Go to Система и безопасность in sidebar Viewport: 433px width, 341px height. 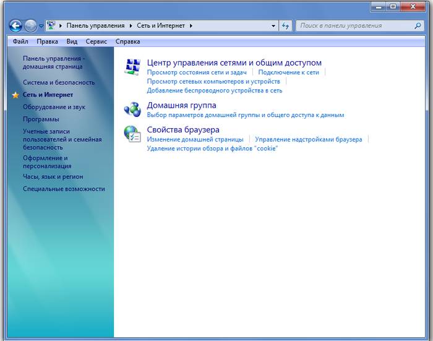click(59, 82)
